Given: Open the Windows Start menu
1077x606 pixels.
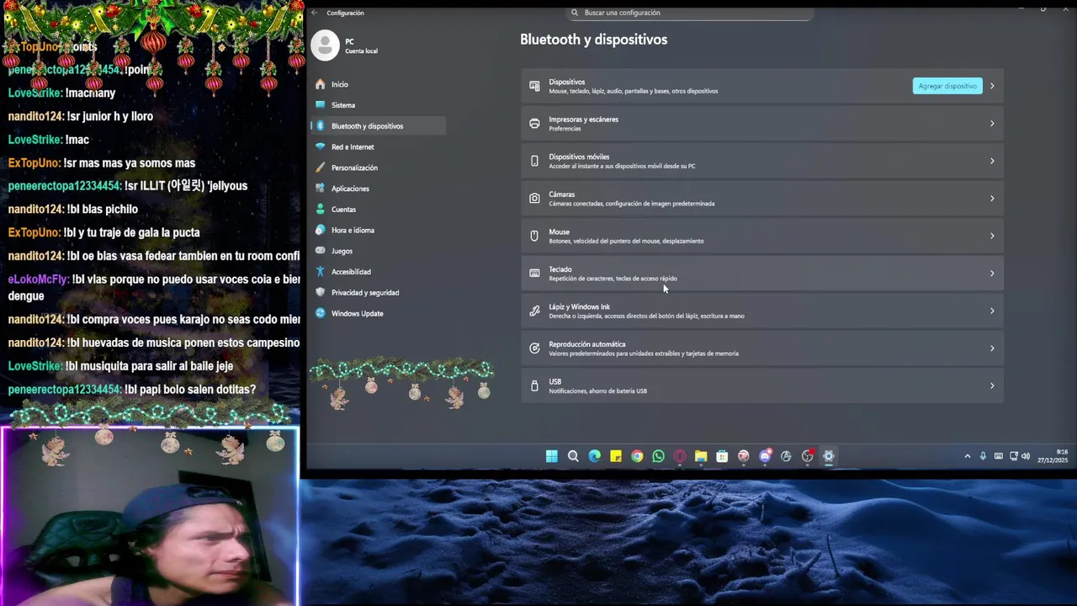Looking at the screenshot, I should (x=551, y=456).
